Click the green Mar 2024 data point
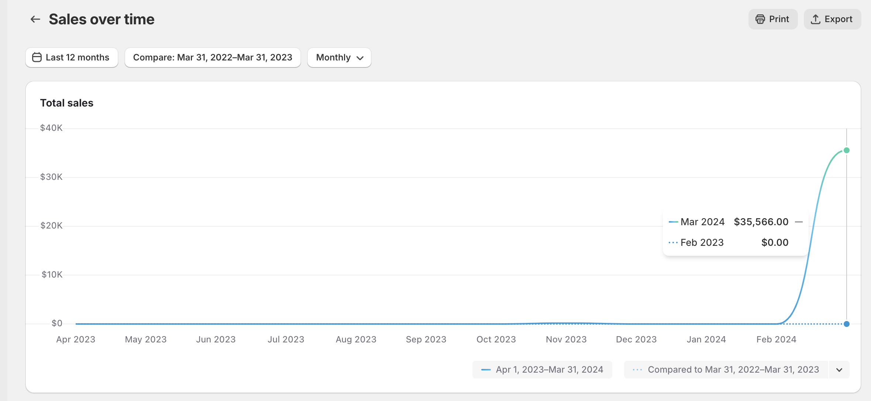871x401 pixels. point(847,150)
